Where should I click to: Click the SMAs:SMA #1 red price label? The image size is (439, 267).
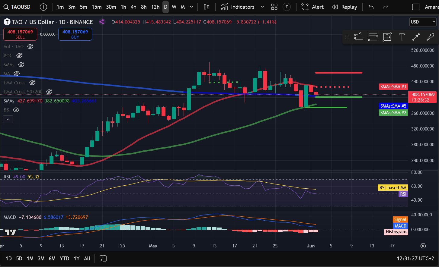coord(393,87)
